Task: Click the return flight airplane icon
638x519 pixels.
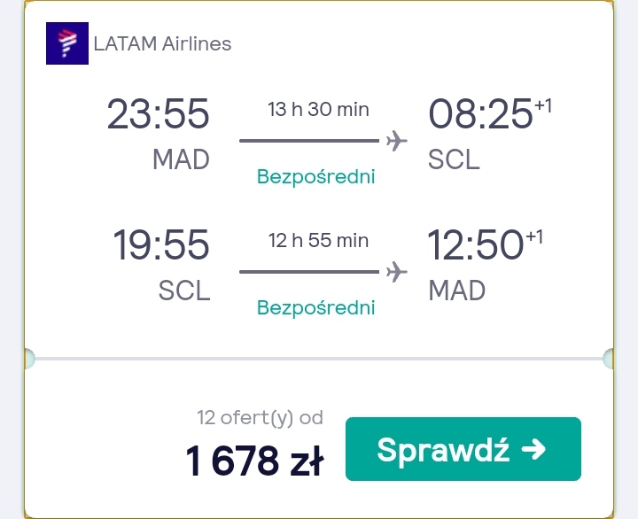Action: (x=397, y=272)
